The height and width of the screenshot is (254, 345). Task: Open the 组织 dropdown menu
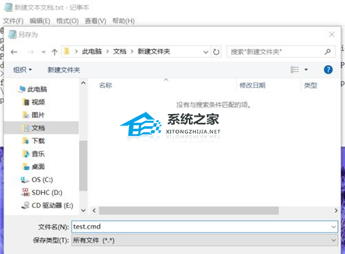(22, 70)
